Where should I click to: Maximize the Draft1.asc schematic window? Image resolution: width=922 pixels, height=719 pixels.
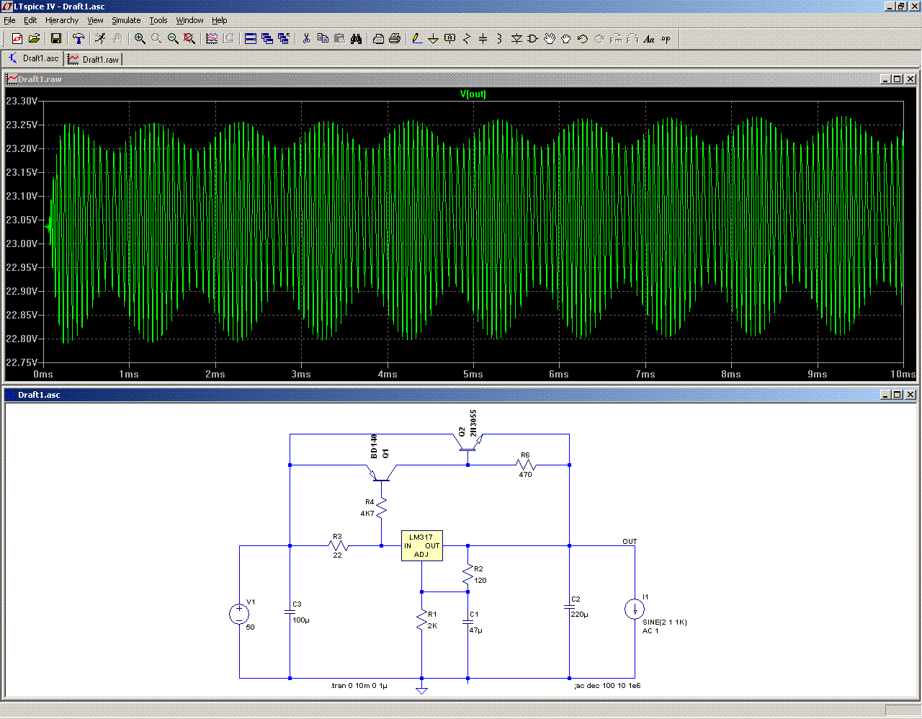click(x=898, y=395)
